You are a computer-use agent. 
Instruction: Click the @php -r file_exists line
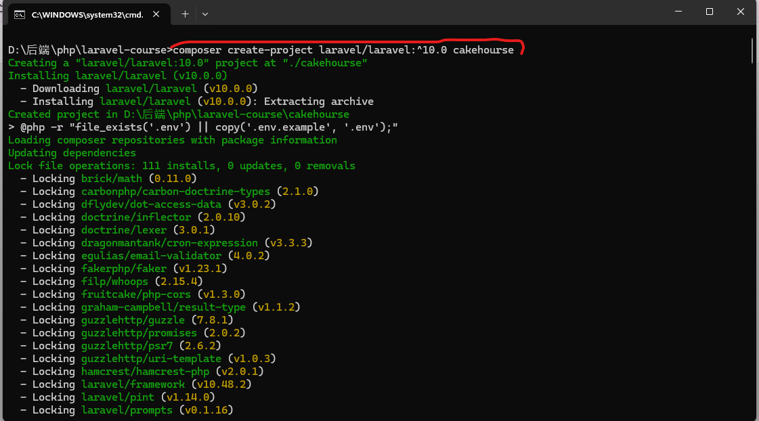tap(203, 127)
